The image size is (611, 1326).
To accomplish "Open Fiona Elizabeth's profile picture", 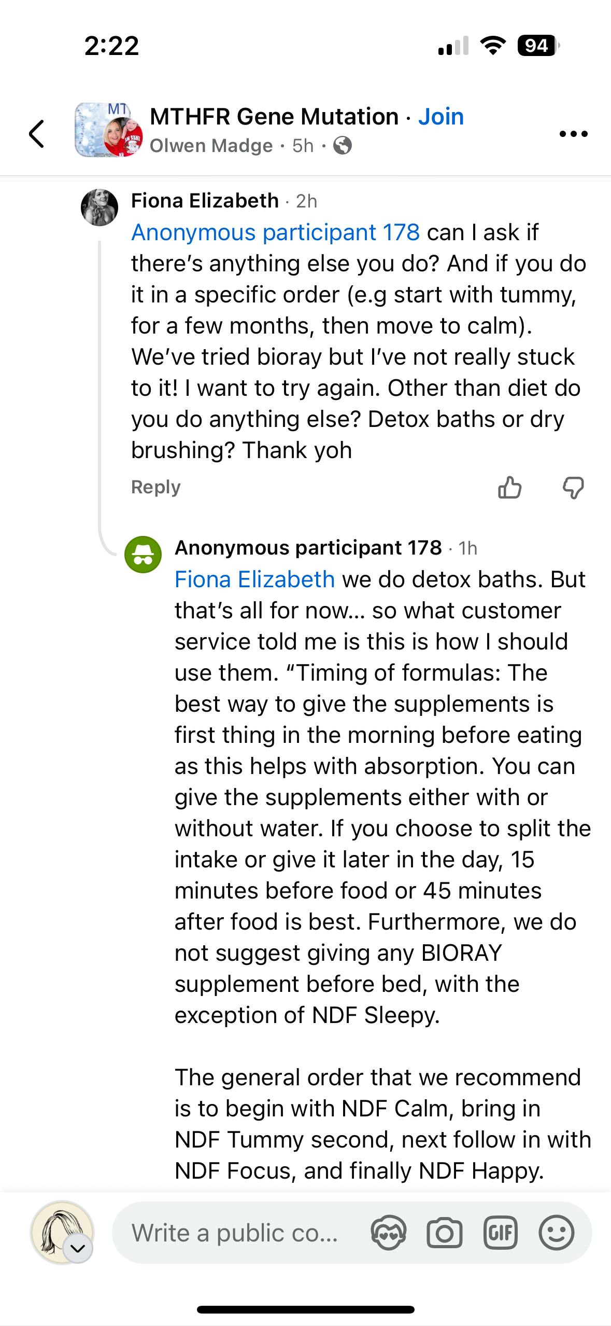I will coord(100,208).
